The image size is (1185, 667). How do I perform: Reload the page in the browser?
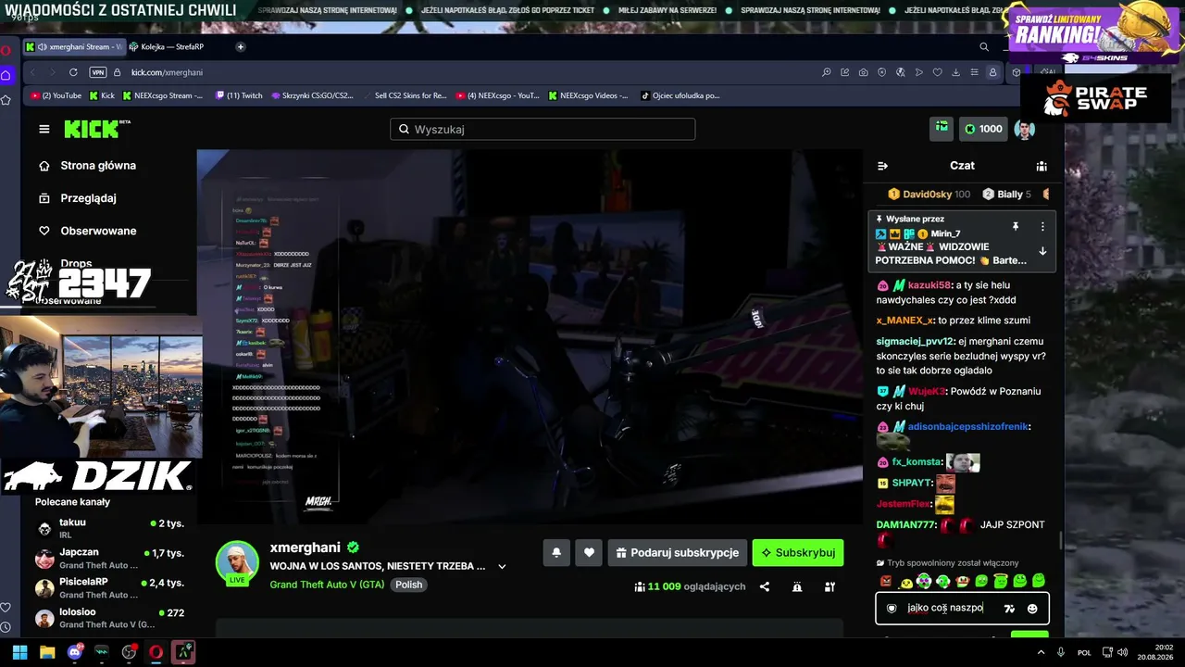pyautogui.click(x=73, y=72)
